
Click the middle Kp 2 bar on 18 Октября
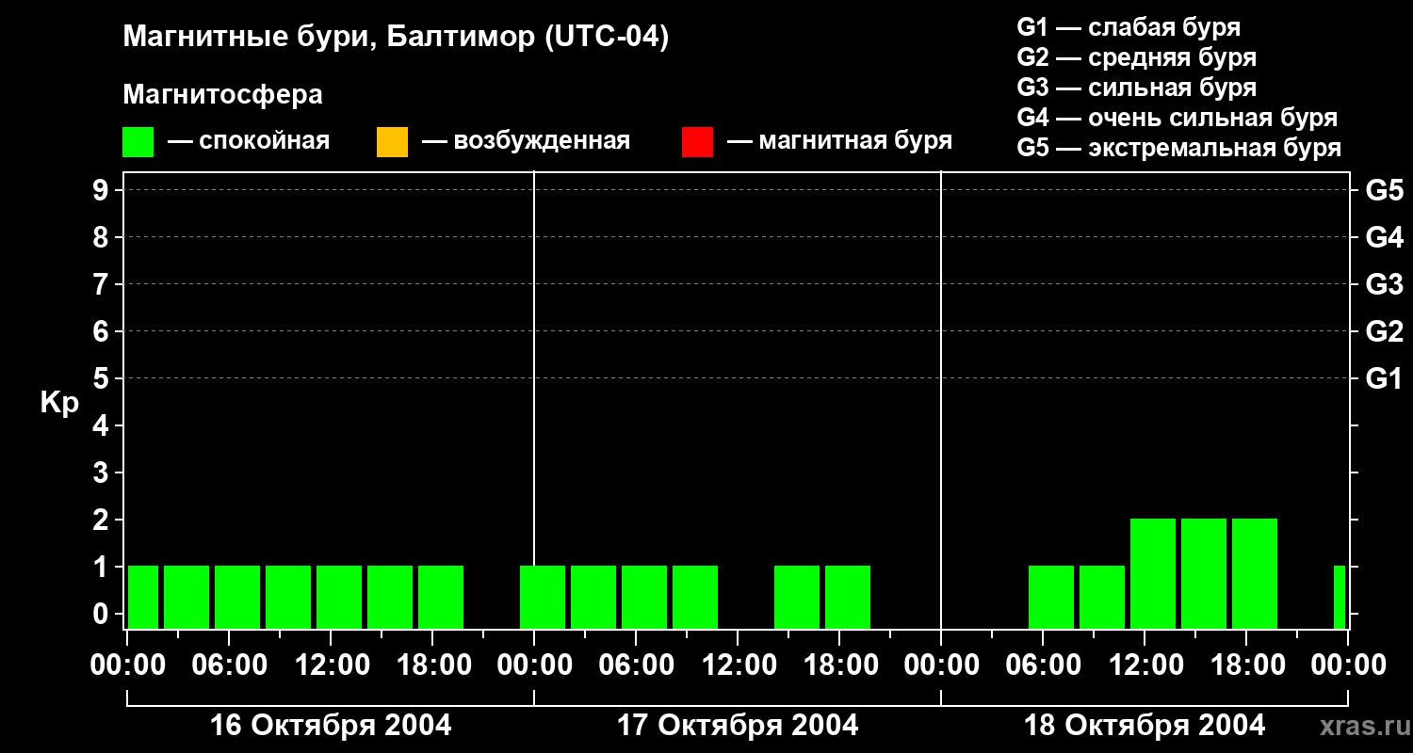click(1204, 573)
